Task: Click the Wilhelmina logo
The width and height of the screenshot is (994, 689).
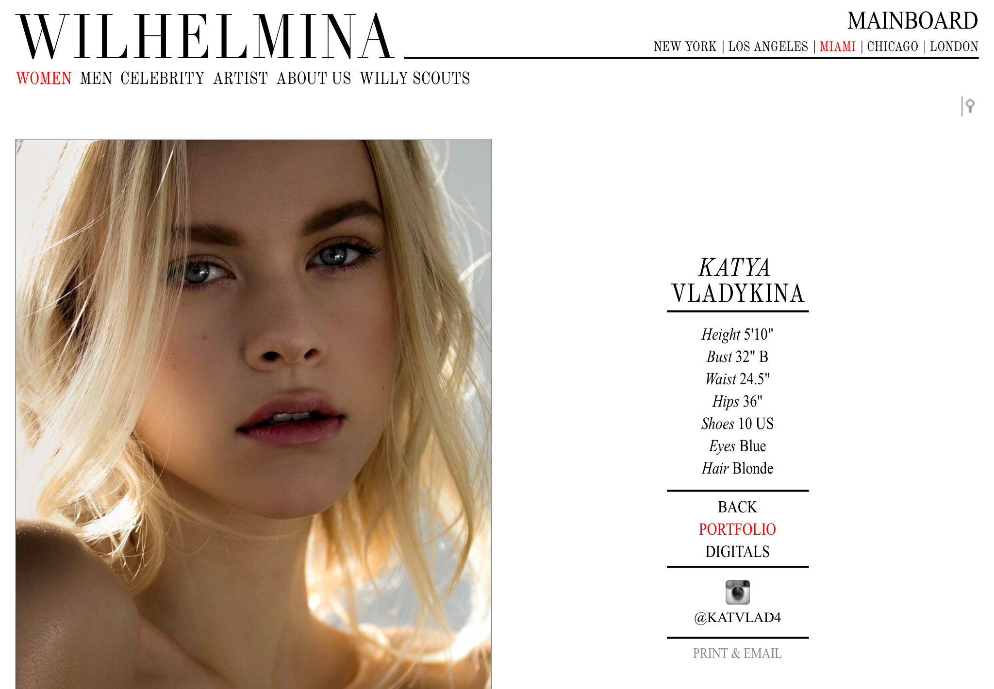Action: [x=205, y=37]
